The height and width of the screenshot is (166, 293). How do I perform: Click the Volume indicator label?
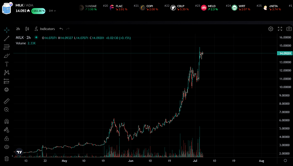21,43
